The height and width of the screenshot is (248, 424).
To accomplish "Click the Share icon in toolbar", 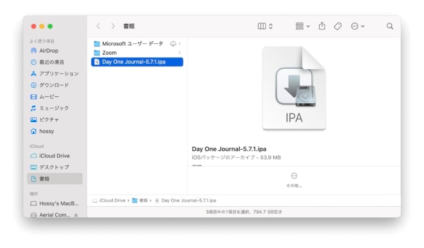I will click(322, 26).
